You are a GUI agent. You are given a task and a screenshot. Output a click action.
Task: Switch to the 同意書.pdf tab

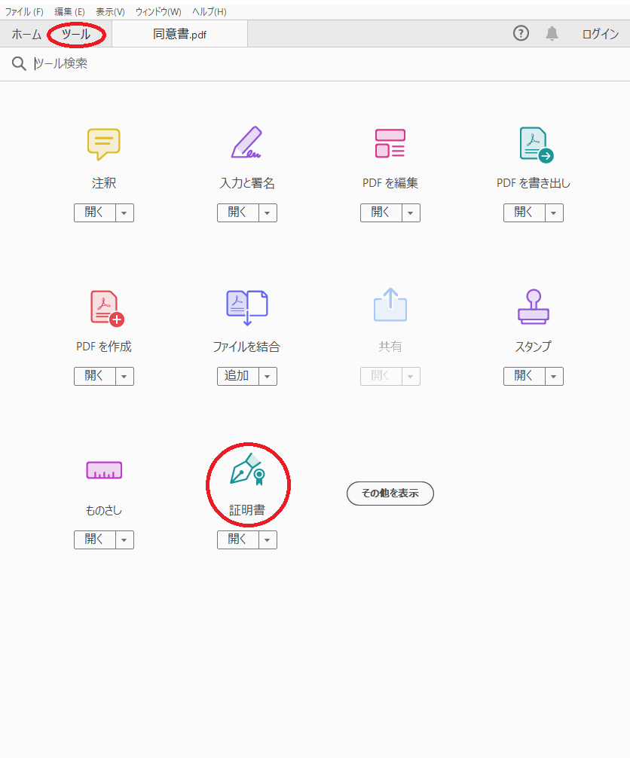(x=179, y=34)
